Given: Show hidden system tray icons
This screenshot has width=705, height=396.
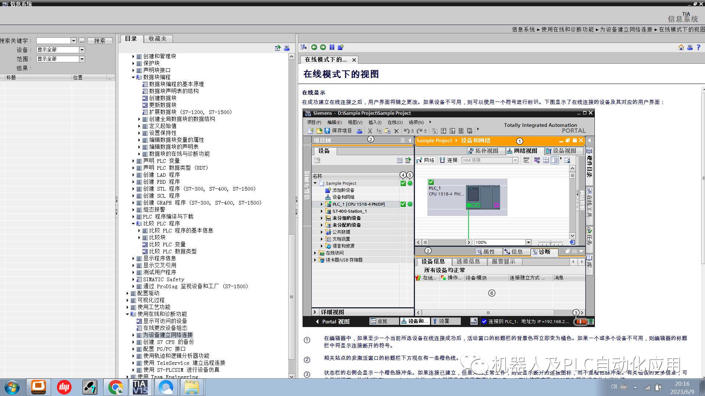Looking at the screenshot, I should pyautogui.click(x=635, y=387).
